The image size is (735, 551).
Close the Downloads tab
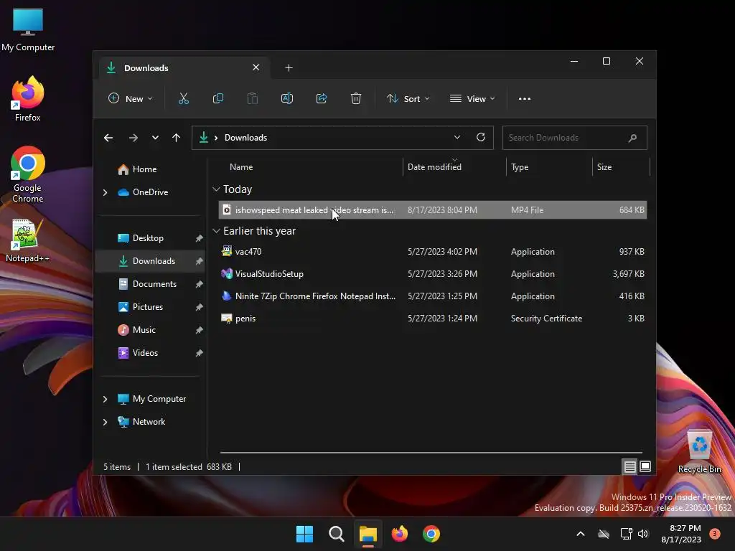[x=256, y=67]
